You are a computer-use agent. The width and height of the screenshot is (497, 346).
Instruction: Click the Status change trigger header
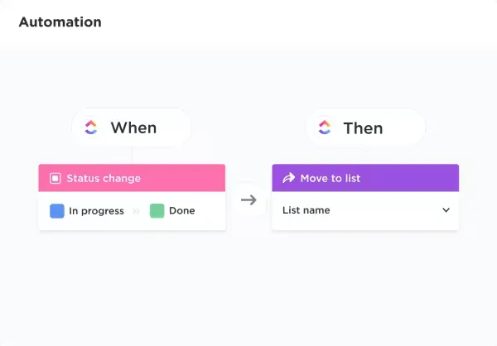click(x=132, y=178)
